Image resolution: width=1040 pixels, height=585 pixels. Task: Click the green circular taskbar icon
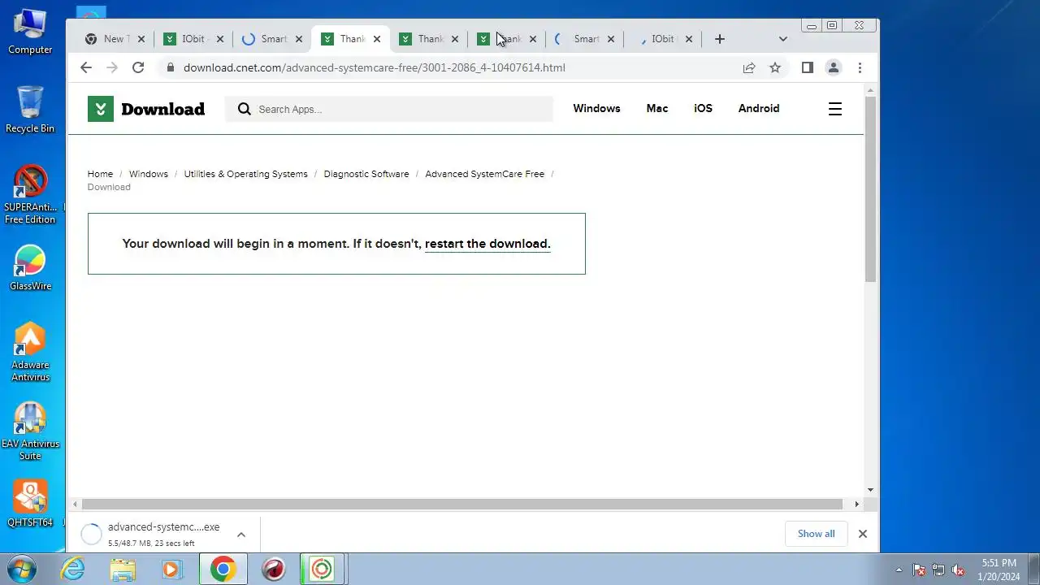(322, 569)
